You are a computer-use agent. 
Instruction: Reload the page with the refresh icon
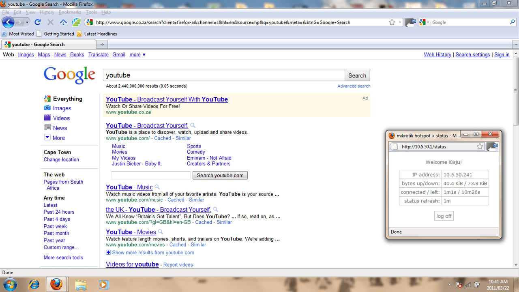38,22
